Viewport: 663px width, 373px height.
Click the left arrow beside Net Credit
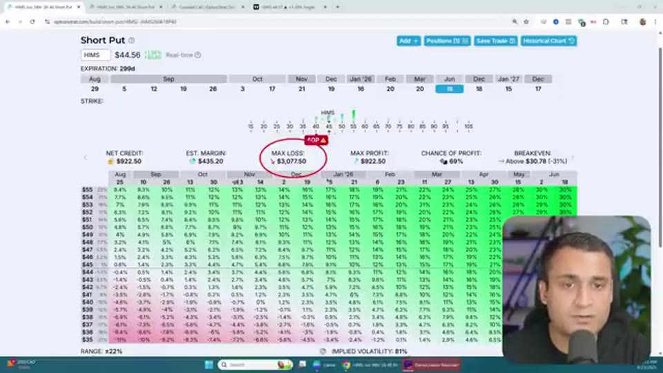pyautogui.click(x=86, y=157)
